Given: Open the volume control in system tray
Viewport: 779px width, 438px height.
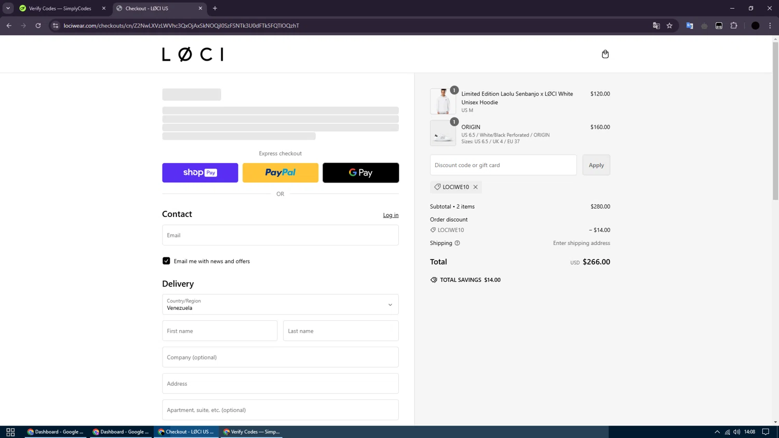Looking at the screenshot, I should click(737, 432).
